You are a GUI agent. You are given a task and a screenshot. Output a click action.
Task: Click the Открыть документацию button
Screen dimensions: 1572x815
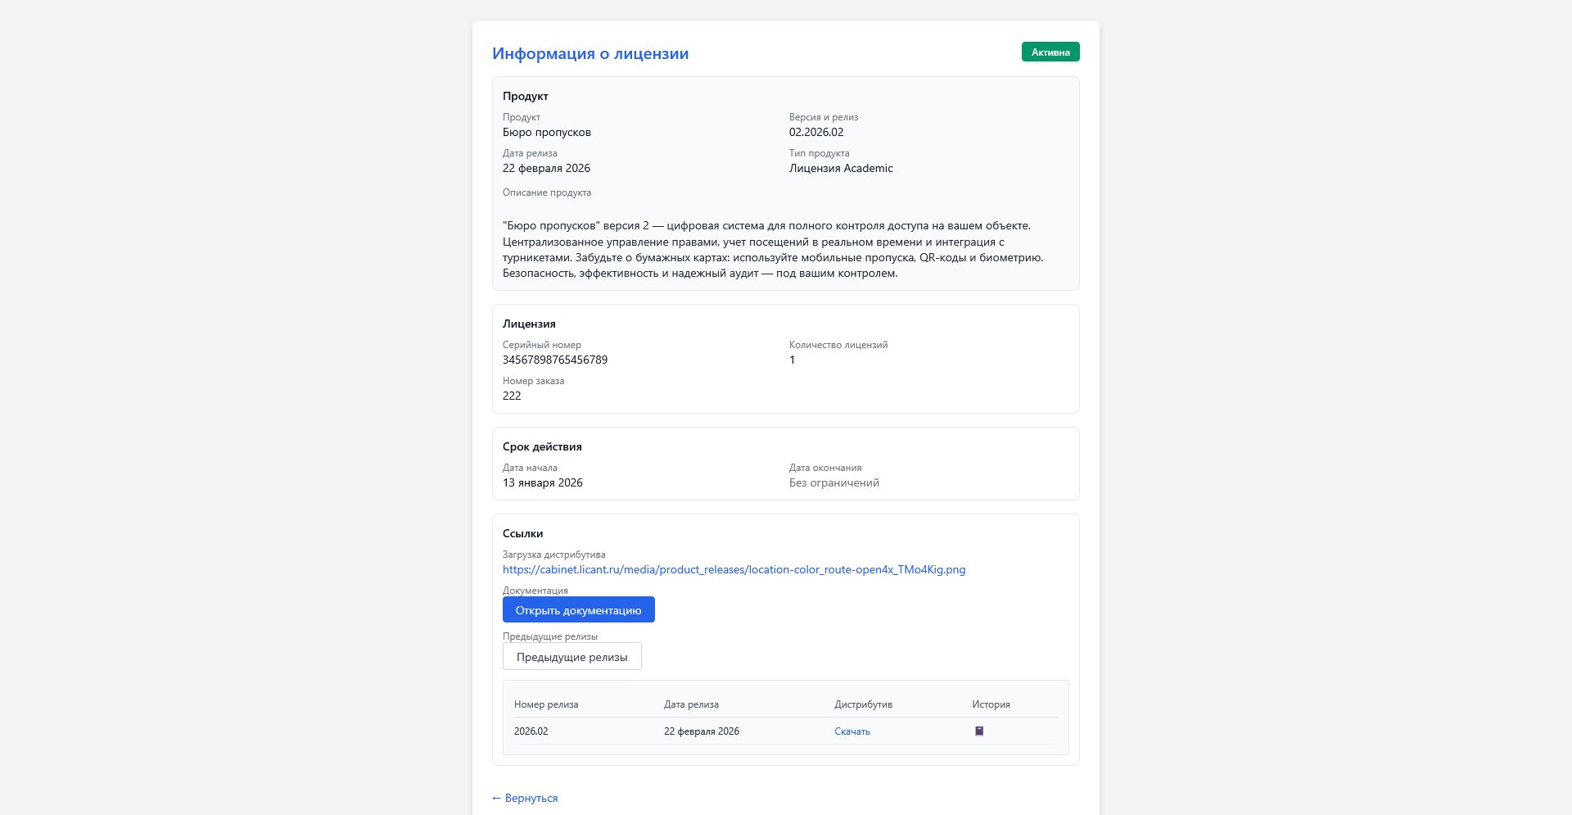click(x=578, y=610)
